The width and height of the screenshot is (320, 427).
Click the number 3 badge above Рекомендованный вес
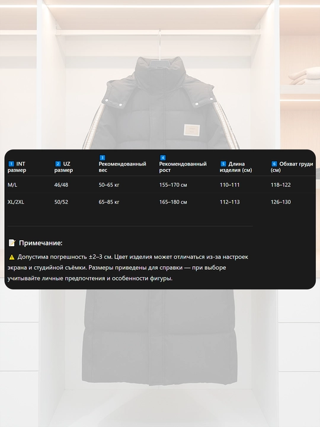(103, 158)
